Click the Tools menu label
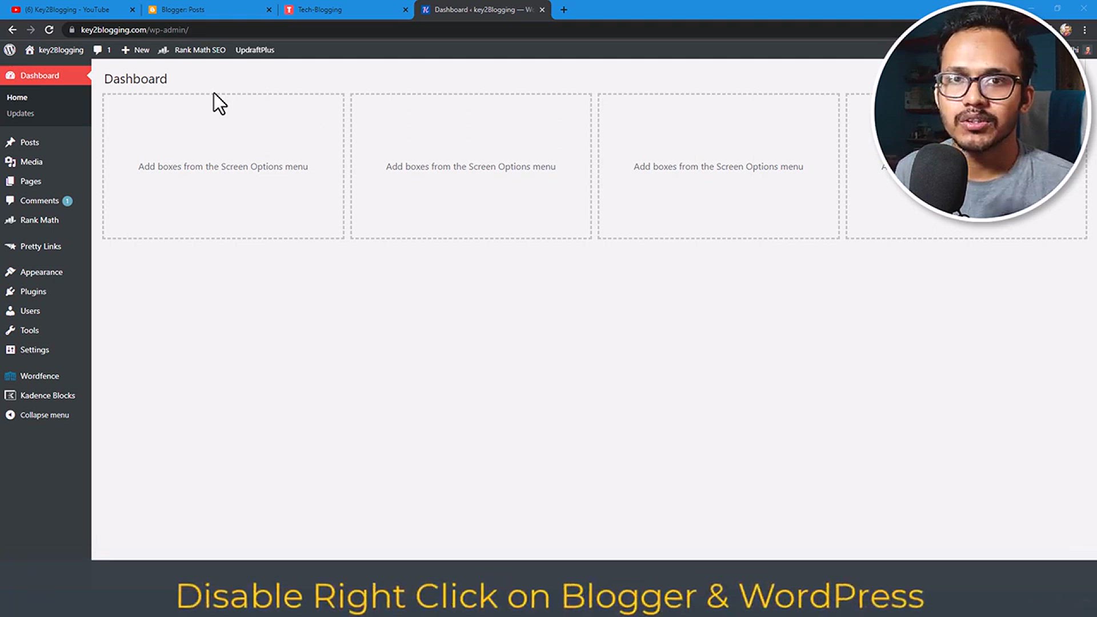 coord(30,330)
